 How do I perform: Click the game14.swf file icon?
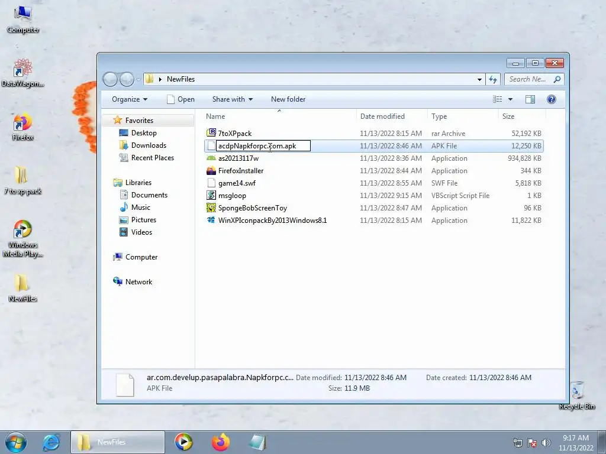211,183
